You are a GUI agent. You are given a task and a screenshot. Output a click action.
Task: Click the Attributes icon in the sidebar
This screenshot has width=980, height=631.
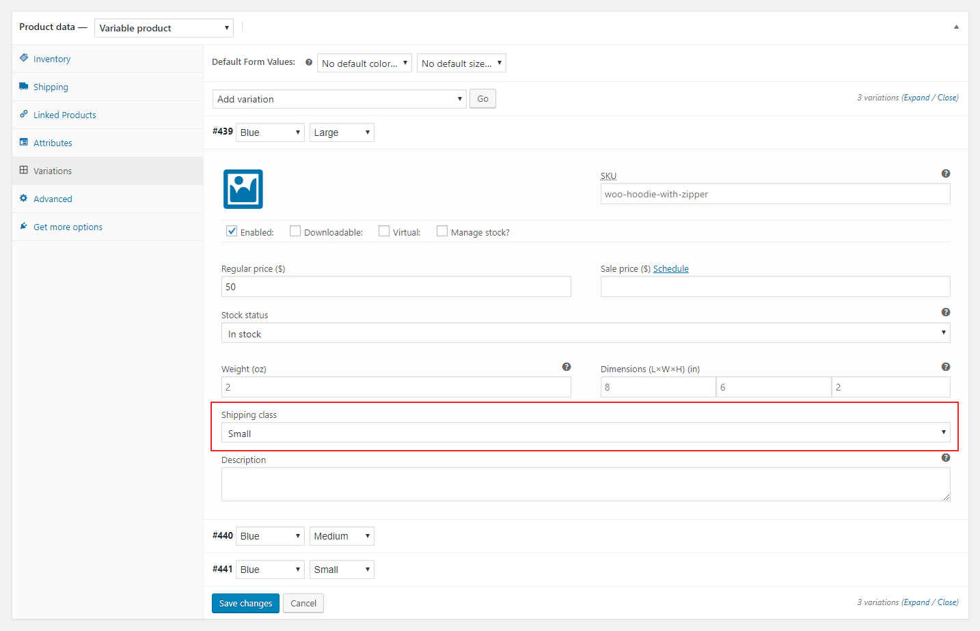(x=25, y=142)
